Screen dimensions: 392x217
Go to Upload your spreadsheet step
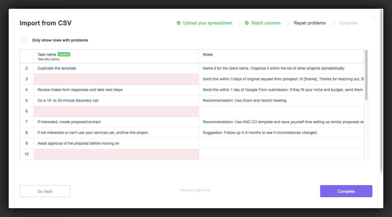tap(207, 23)
